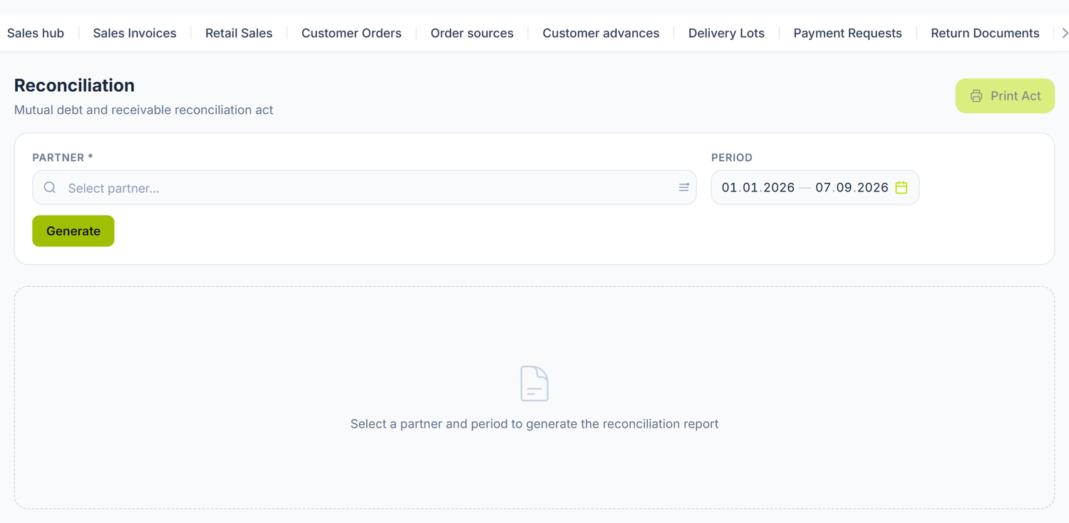Open the Customer advances tab
Screen dimensions: 1069x523
click(x=601, y=33)
